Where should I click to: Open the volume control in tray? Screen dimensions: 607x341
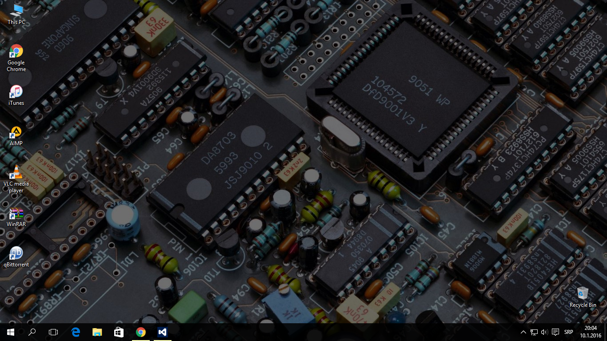pos(544,332)
